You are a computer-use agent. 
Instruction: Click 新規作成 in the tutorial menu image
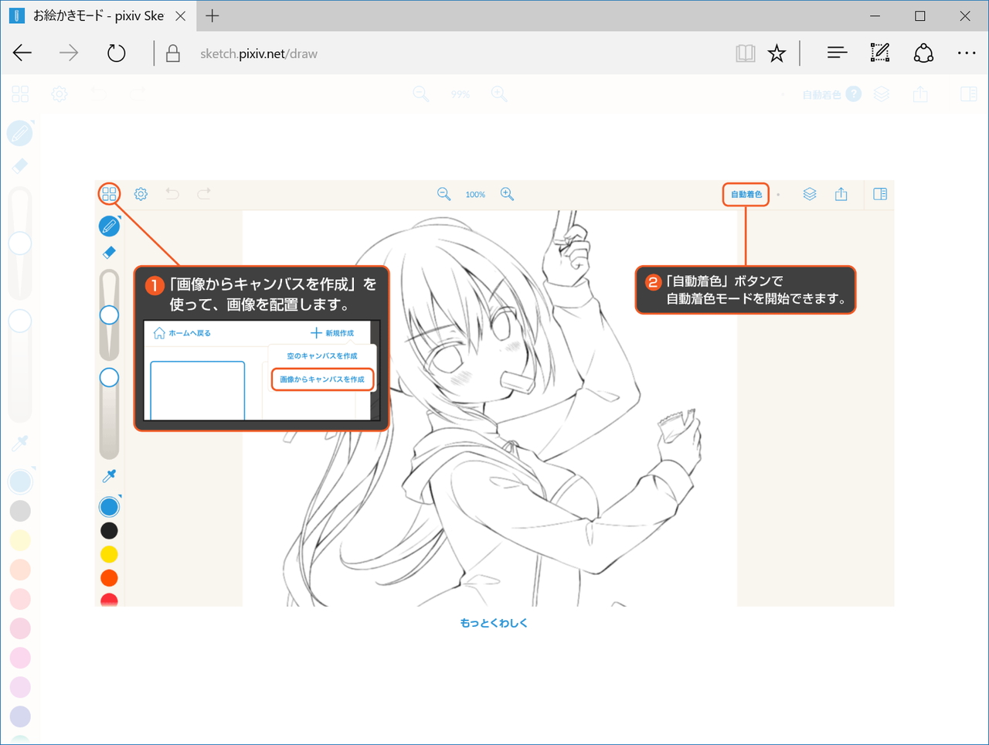click(x=333, y=332)
